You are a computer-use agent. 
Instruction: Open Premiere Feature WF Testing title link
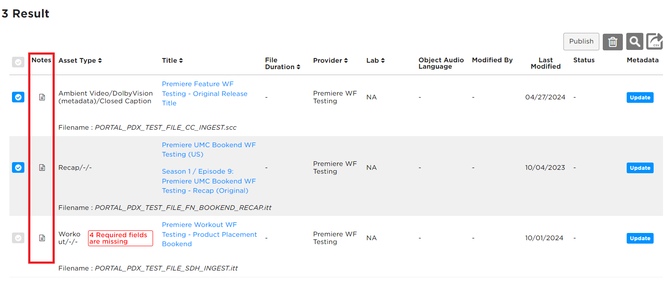[204, 93]
